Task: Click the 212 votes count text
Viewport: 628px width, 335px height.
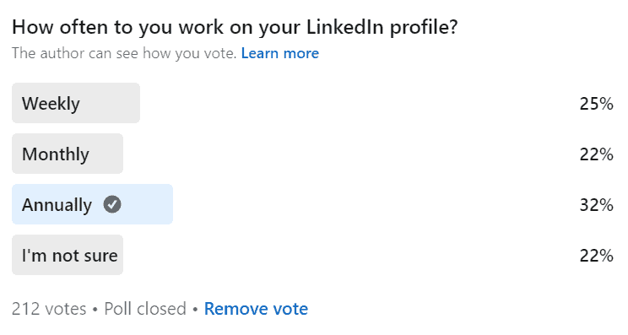Action: point(49,309)
